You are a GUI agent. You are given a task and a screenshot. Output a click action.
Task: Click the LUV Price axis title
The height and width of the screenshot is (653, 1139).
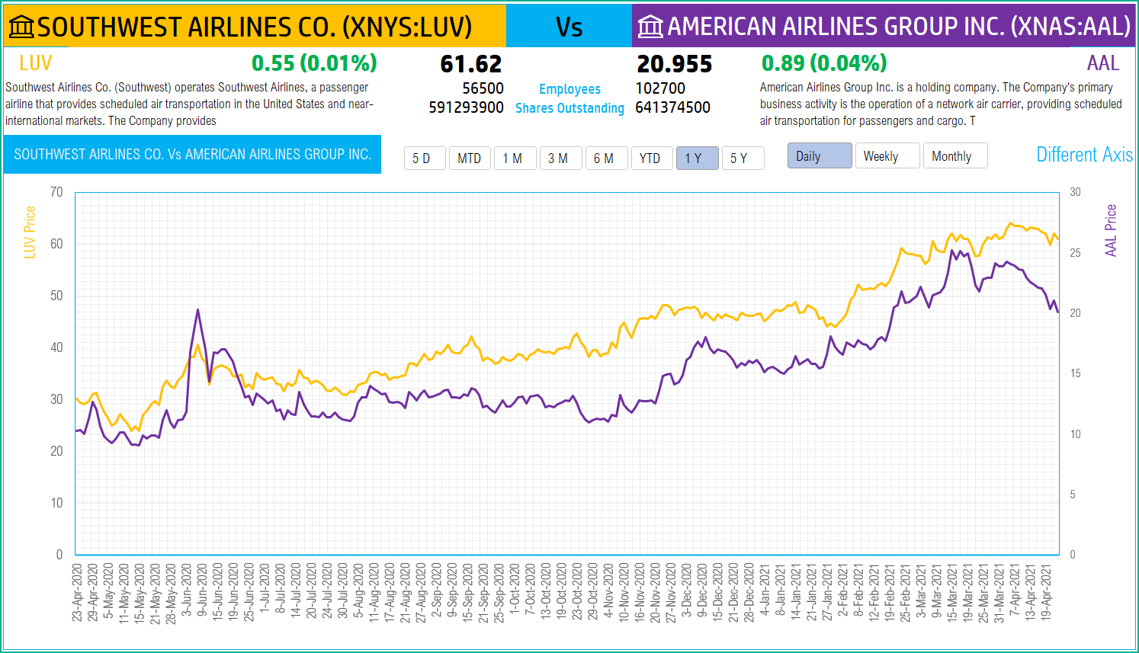coord(30,232)
